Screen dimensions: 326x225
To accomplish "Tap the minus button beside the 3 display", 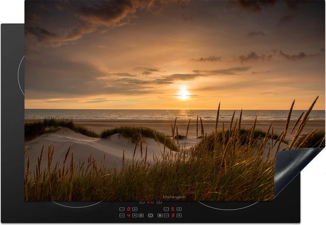I will [167, 216].
